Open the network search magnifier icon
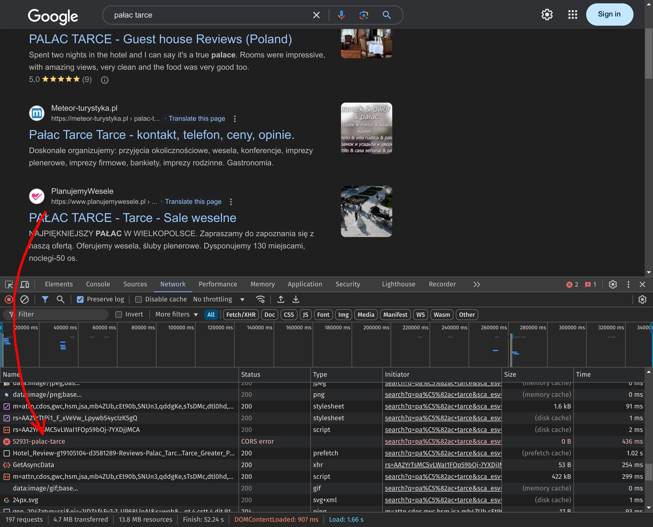The image size is (653, 527). (x=60, y=299)
